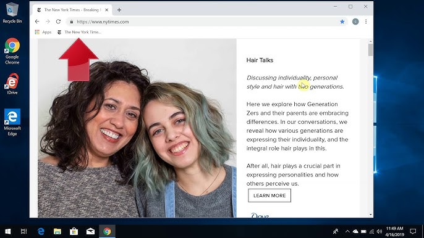The width and height of the screenshot is (424, 238).
Task: Click the Chrome taskbar icon
Action: click(x=107, y=231)
